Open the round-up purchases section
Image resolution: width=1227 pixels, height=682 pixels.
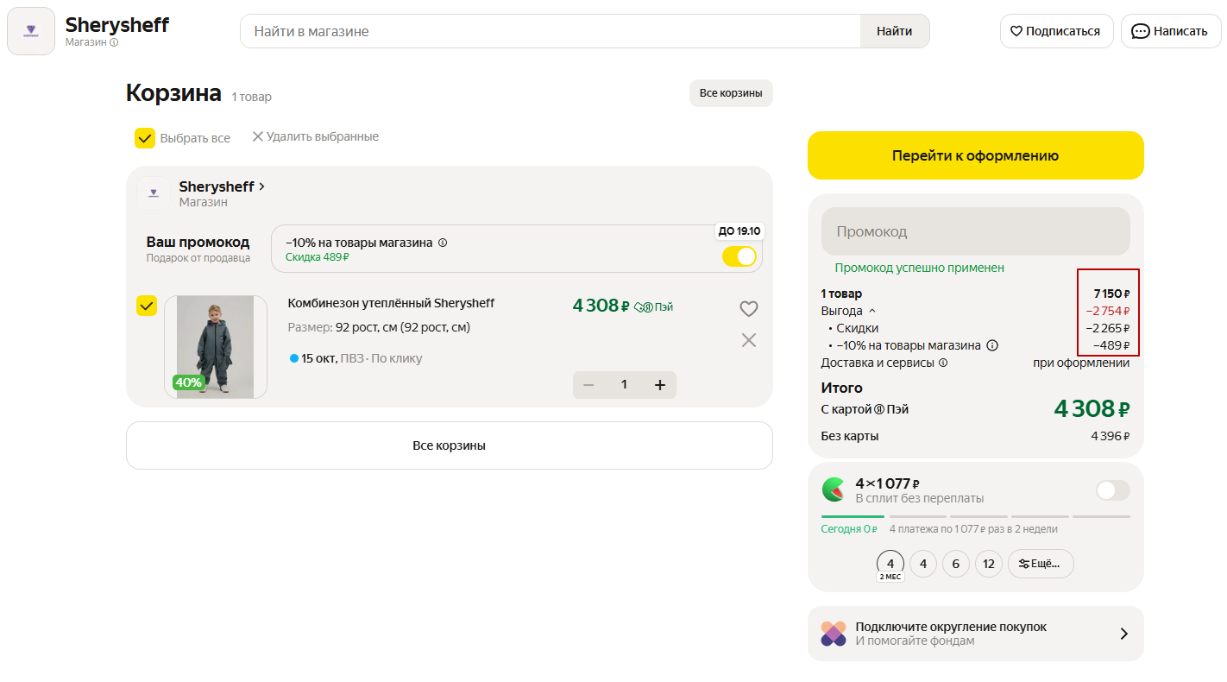coord(975,634)
